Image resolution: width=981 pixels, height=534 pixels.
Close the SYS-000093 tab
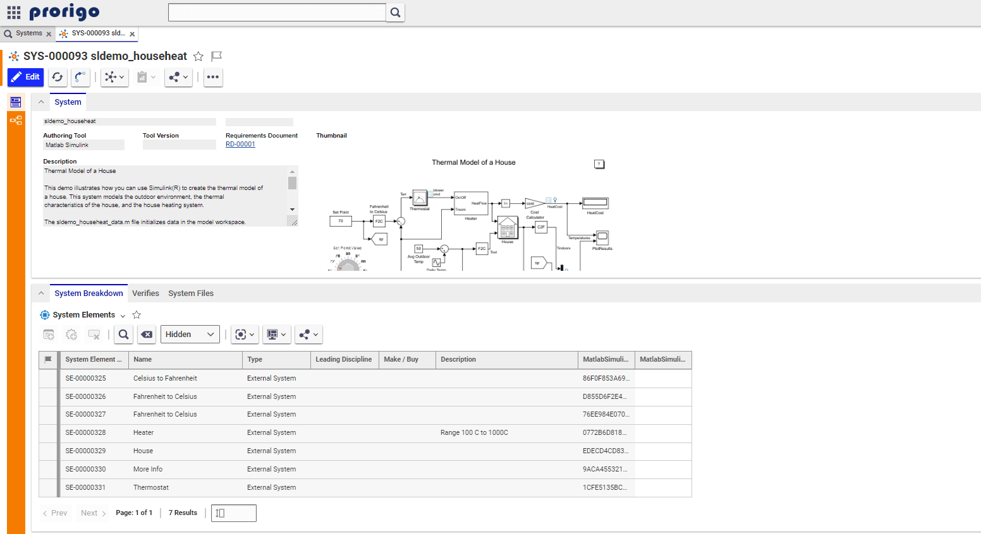[132, 34]
